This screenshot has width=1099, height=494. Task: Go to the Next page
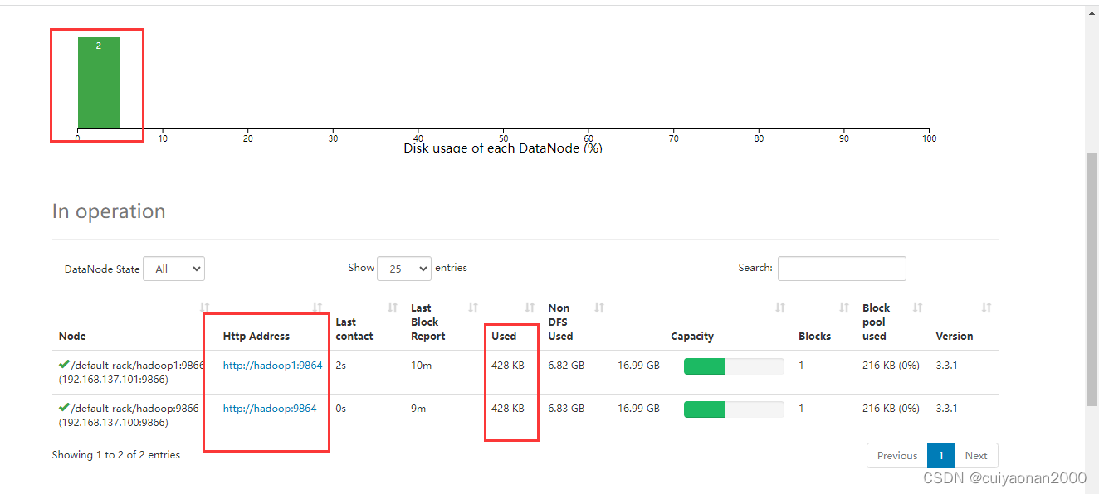pyautogui.click(x=976, y=456)
